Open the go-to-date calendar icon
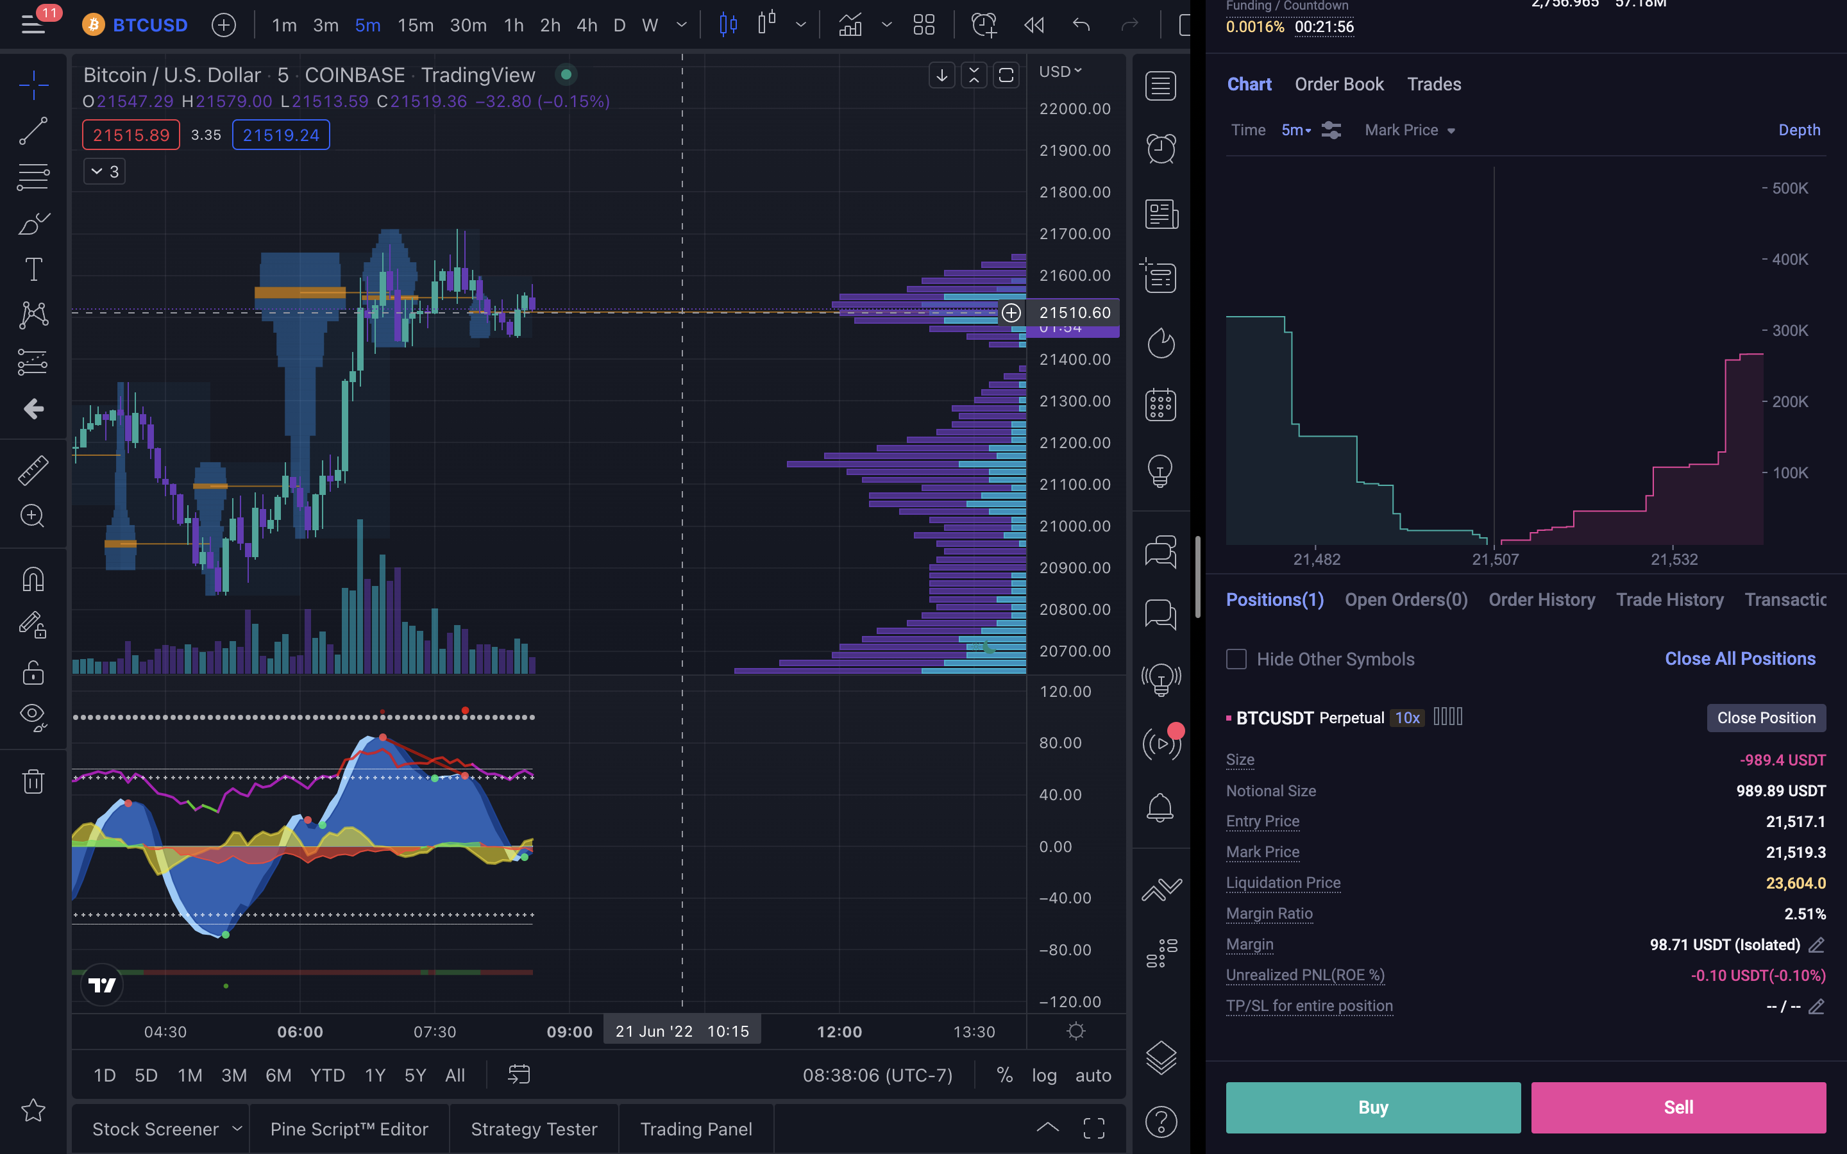Image resolution: width=1847 pixels, height=1154 pixels. (x=519, y=1075)
